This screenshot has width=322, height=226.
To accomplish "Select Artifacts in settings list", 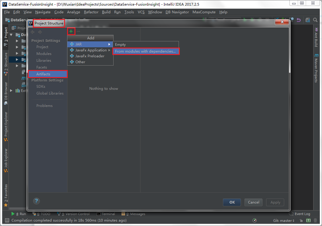I will 48,74.
